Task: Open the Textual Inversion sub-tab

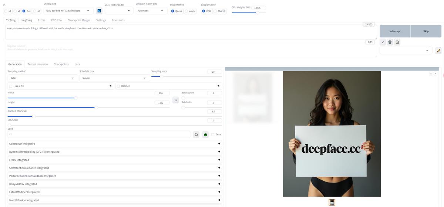Action: [x=38, y=64]
